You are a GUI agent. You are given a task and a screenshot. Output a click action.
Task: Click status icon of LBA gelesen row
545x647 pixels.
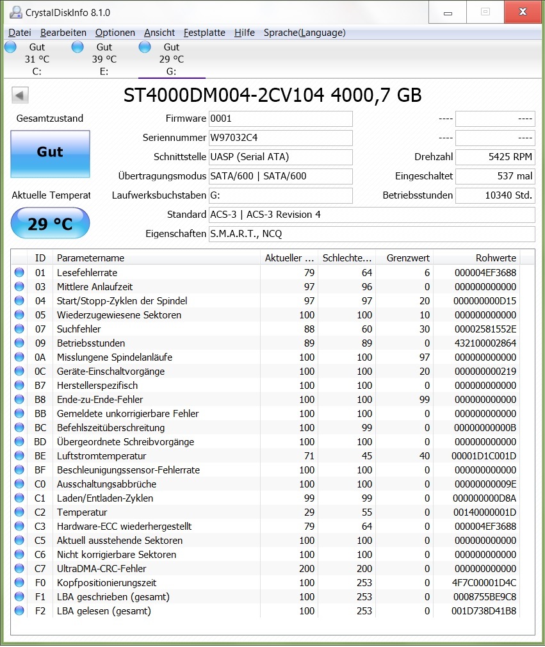coord(19,610)
